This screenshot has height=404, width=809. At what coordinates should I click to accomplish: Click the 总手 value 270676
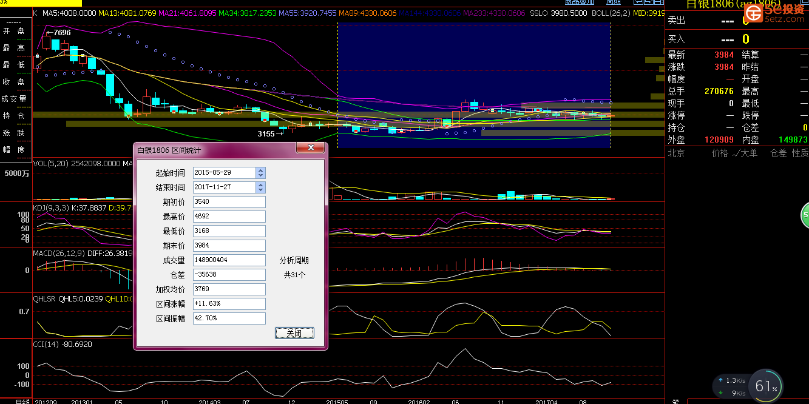(x=719, y=91)
